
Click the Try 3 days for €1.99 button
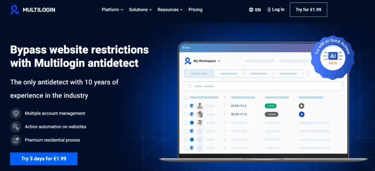click(x=44, y=159)
